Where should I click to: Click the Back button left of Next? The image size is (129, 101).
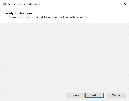tap(75, 95)
